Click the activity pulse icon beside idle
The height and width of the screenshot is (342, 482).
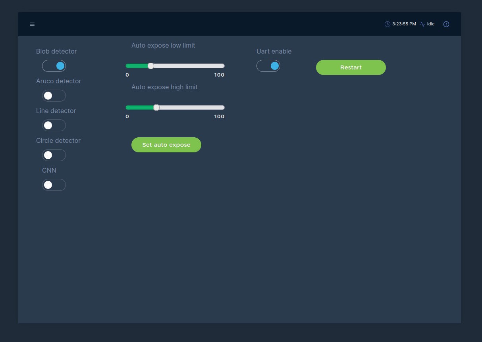422,24
